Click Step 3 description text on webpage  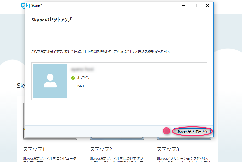(184, 159)
